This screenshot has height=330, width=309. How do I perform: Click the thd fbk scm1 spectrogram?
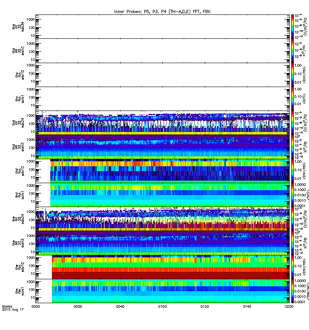pyautogui.click(x=162, y=195)
